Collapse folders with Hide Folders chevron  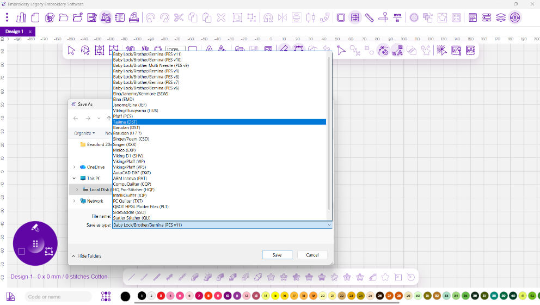[x=73, y=256]
